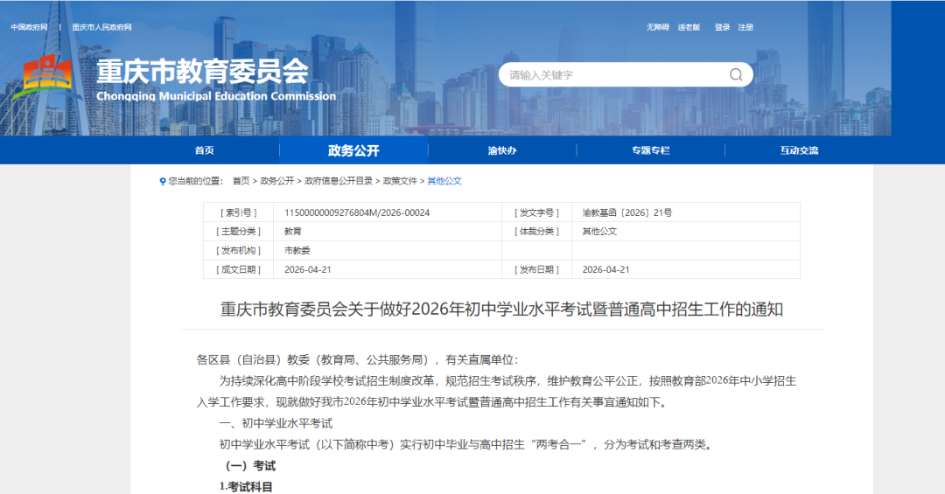Navigate to 政策文件 breadcrumb link

pyautogui.click(x=400, y=181)
